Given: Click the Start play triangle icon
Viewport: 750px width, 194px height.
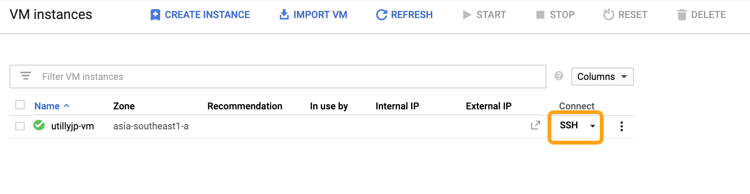Looking at the screenshot, I should point(467,15).
